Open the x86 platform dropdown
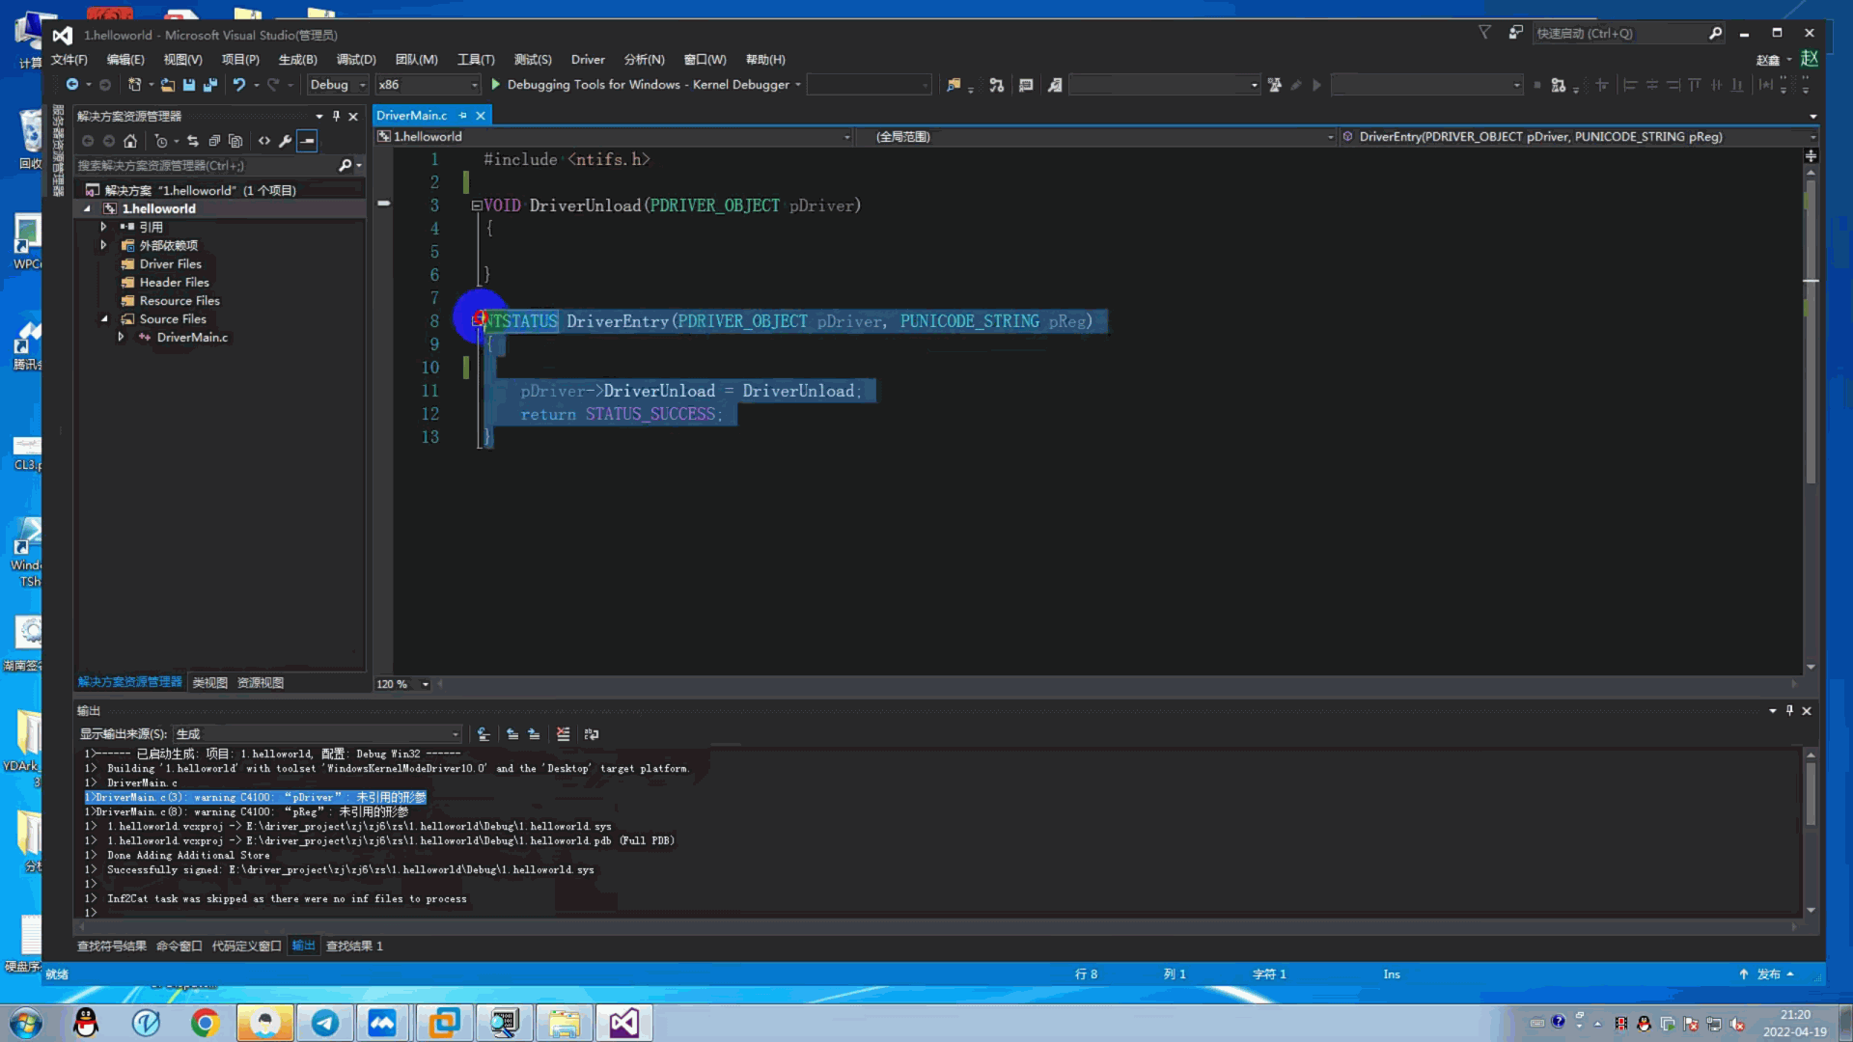The width and height of the screenshot is (1853, 1042). [429, 85]
